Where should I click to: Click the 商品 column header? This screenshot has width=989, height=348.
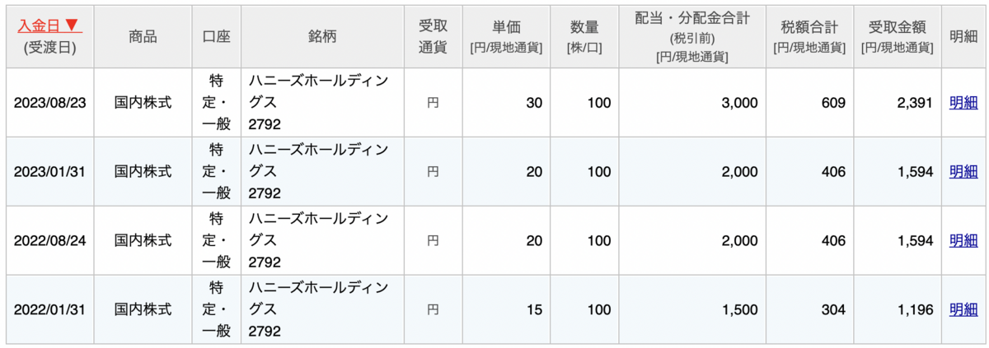[143, 37]
